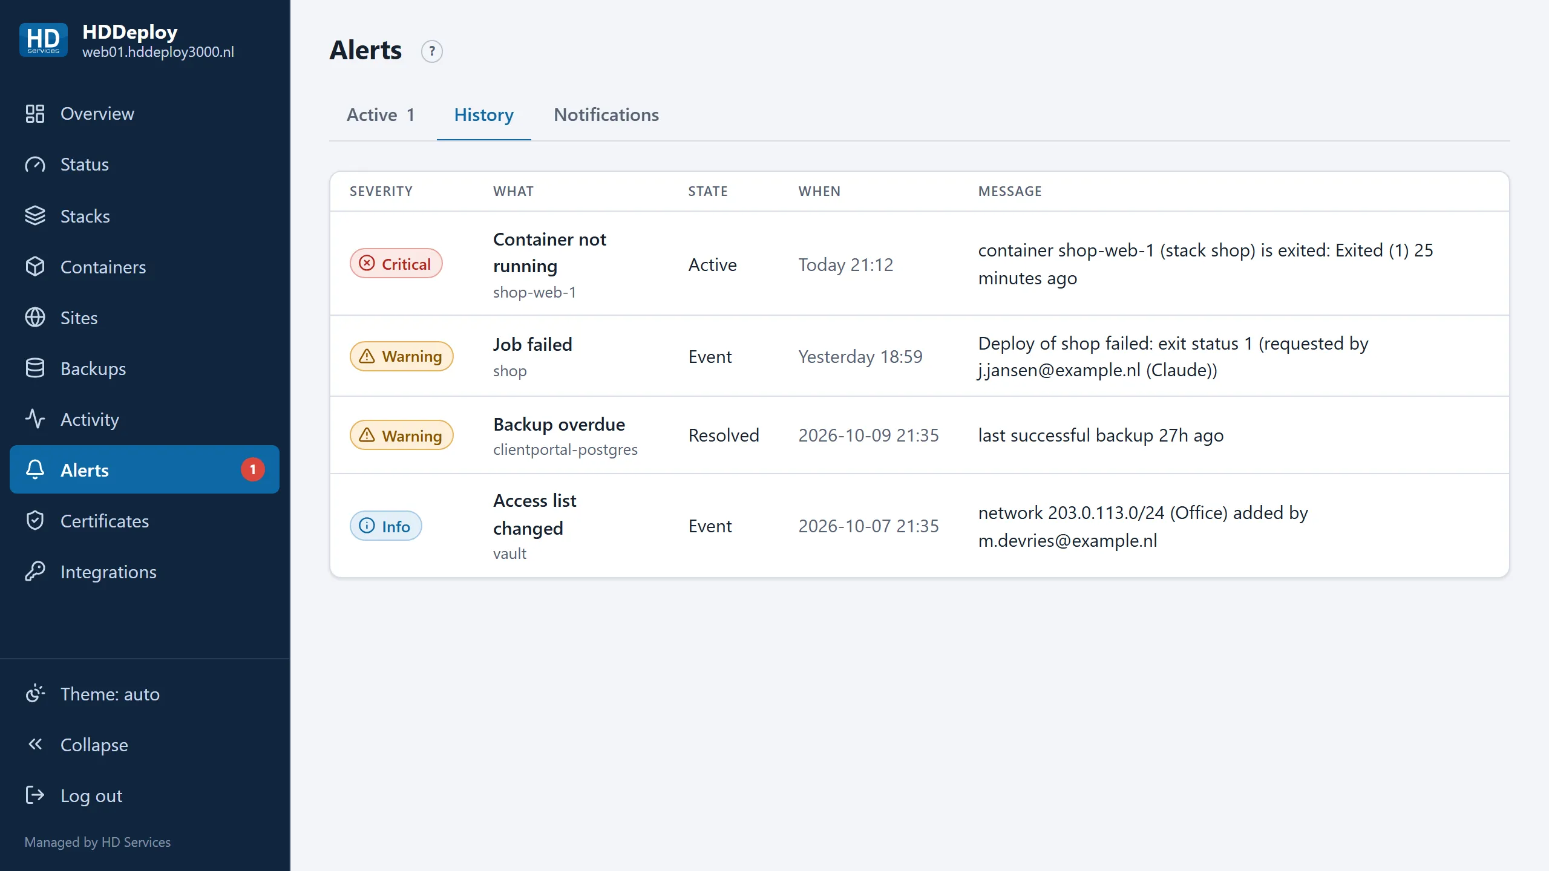
Task: Click the Resolved state cell
Action: [724, 435]
